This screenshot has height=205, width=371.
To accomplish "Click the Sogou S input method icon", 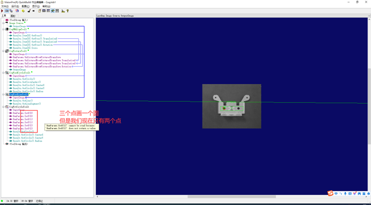I will click(x=330, y=193).
